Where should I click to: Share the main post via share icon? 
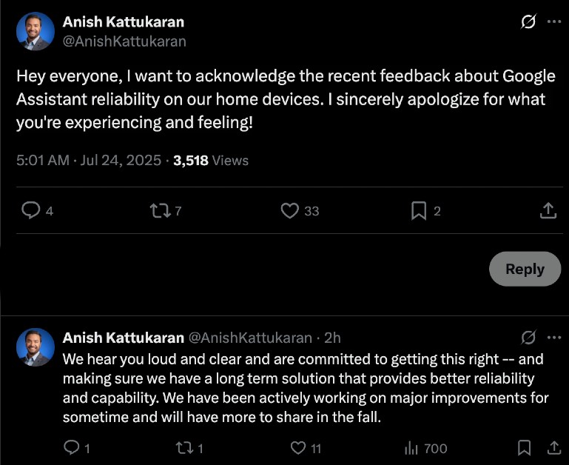[x=548, y=211]
